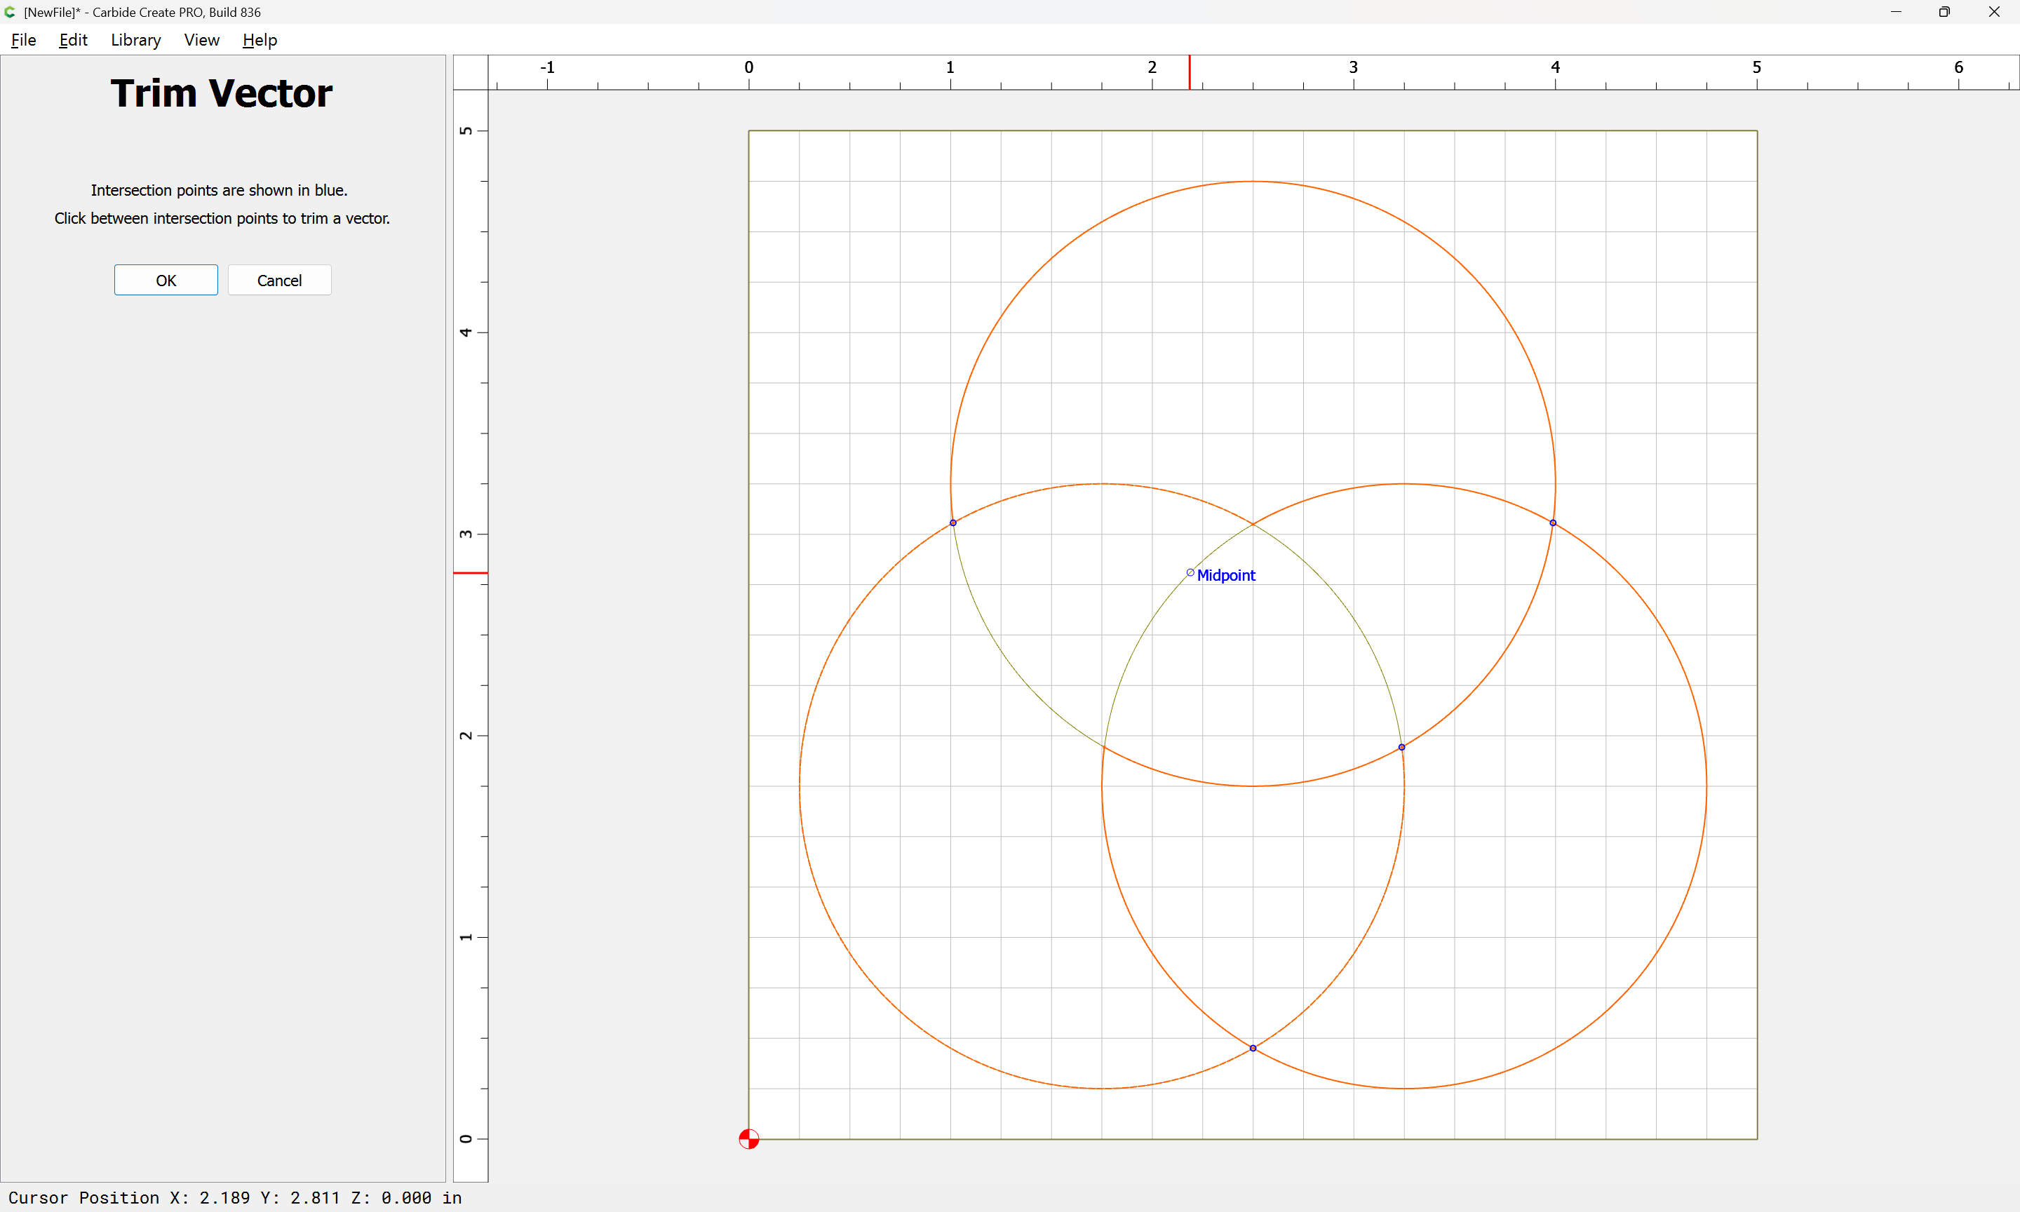Trim the far-left arc of the left circle
This screenshot has width=2020, height=1212.
pyautogui.click(x=800, y=786)
